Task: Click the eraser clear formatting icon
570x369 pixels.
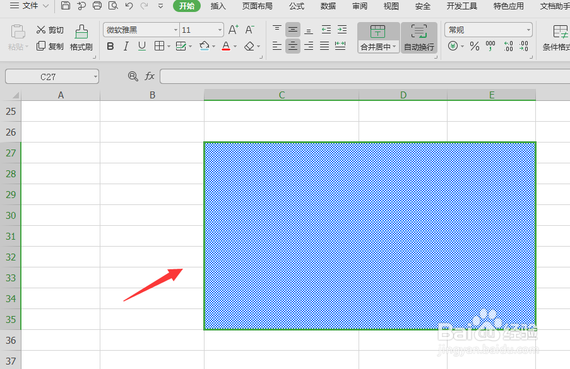Action: pos(249,46)
